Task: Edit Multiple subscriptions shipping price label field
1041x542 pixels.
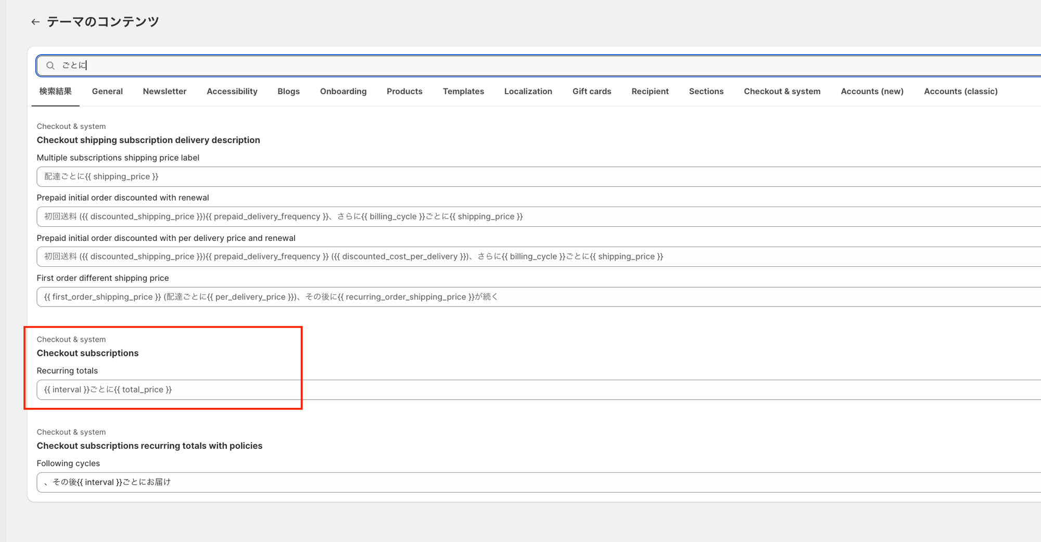Action: [520, 177]
